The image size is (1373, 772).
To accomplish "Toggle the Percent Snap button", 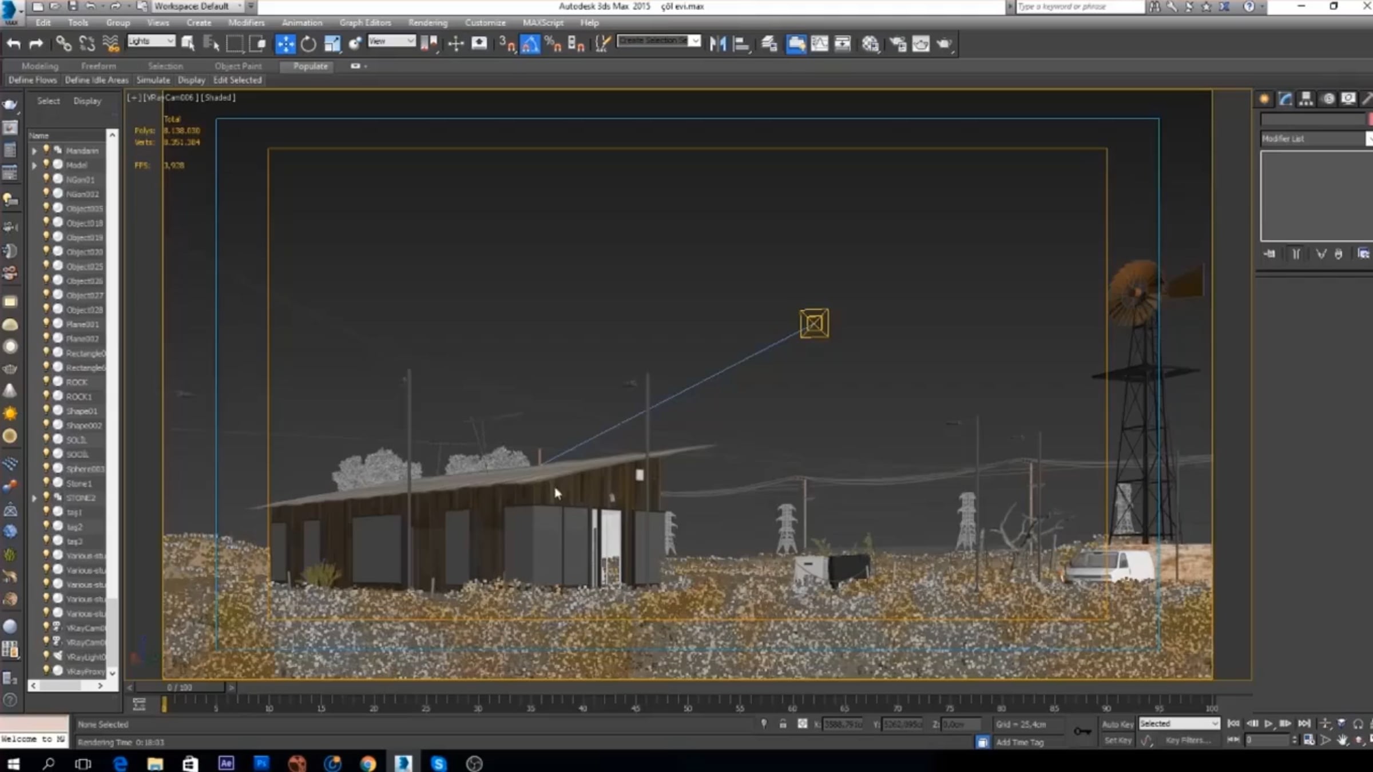I will tap(553, 43).
